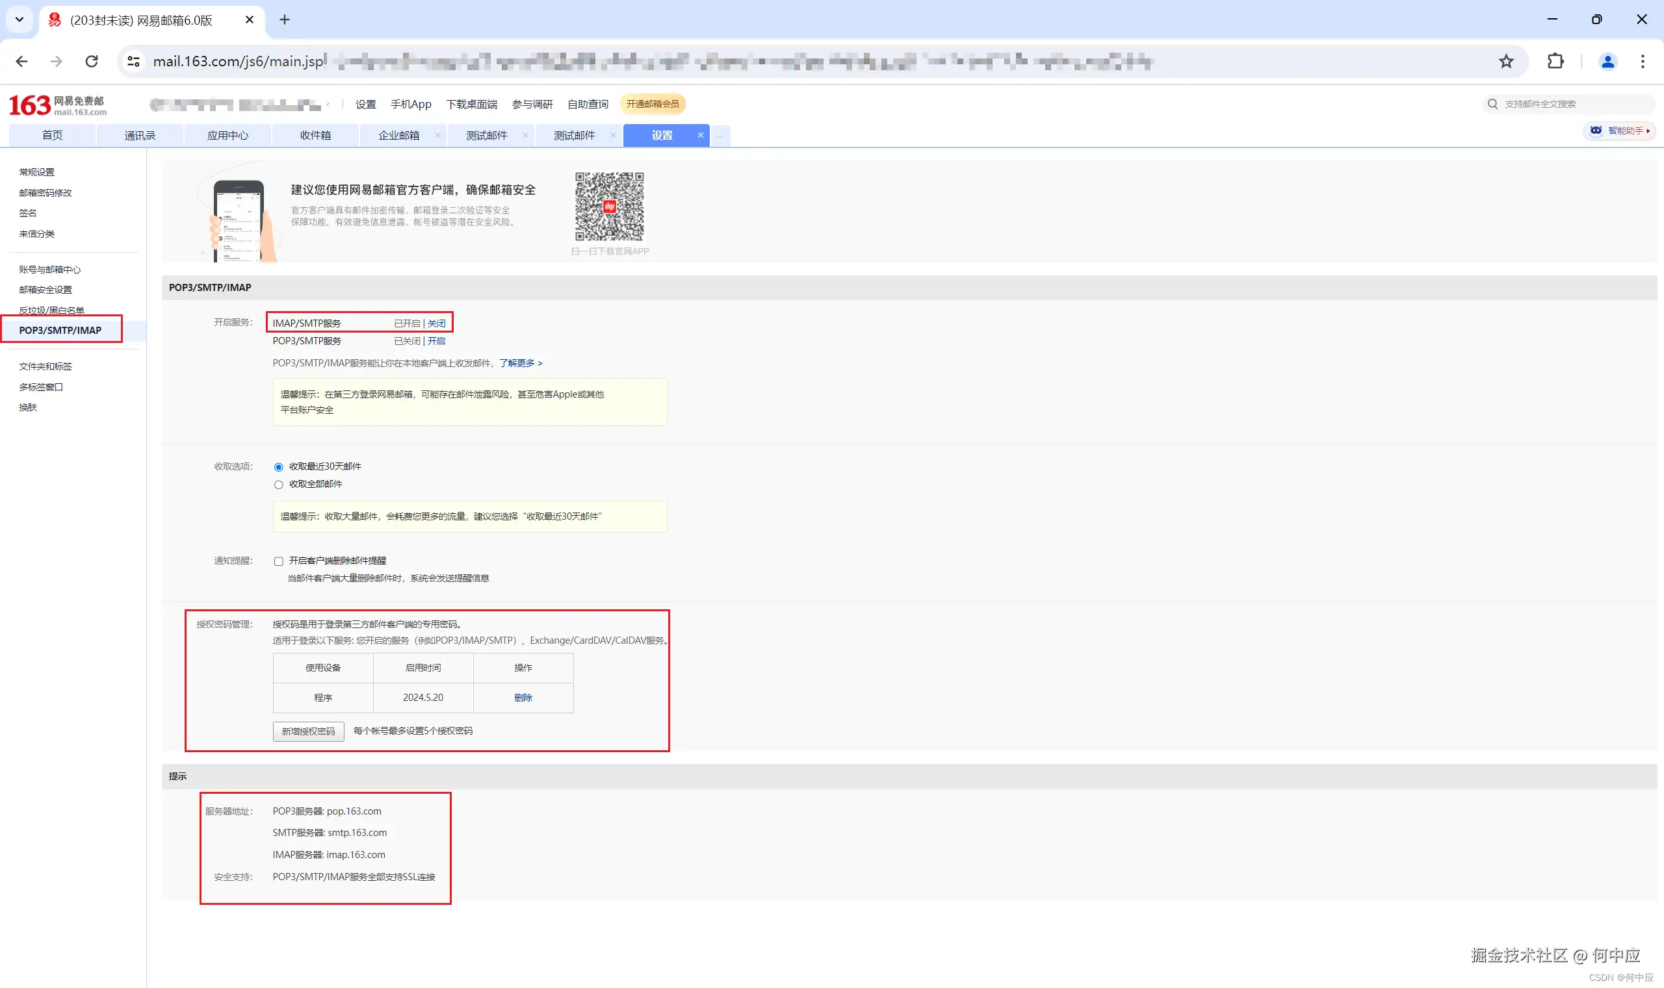Select 收取最近30天邮件 radio option

click(278, 468)
